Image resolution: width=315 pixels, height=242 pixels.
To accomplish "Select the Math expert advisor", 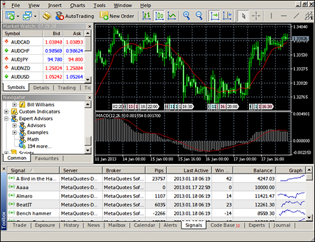I will click(33, 139).
